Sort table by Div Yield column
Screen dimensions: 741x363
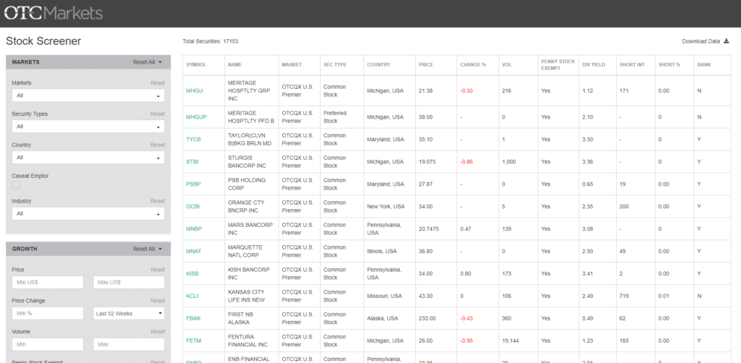click(593, 65)
